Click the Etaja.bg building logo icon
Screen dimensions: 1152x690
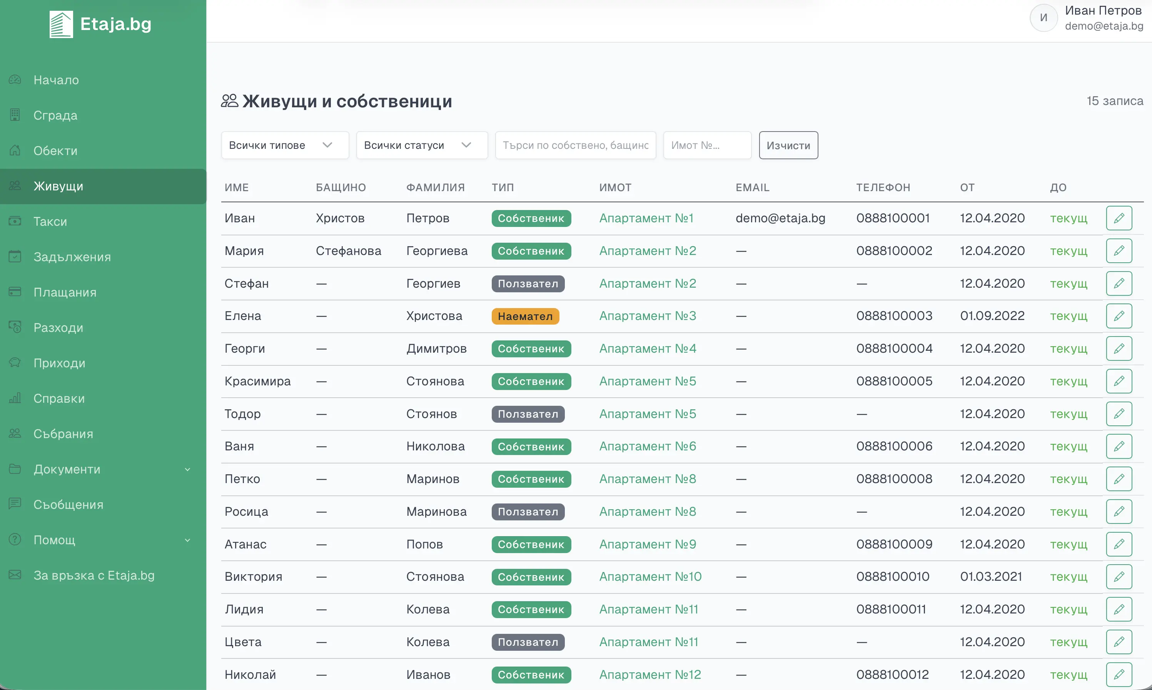tap(61, 24)
